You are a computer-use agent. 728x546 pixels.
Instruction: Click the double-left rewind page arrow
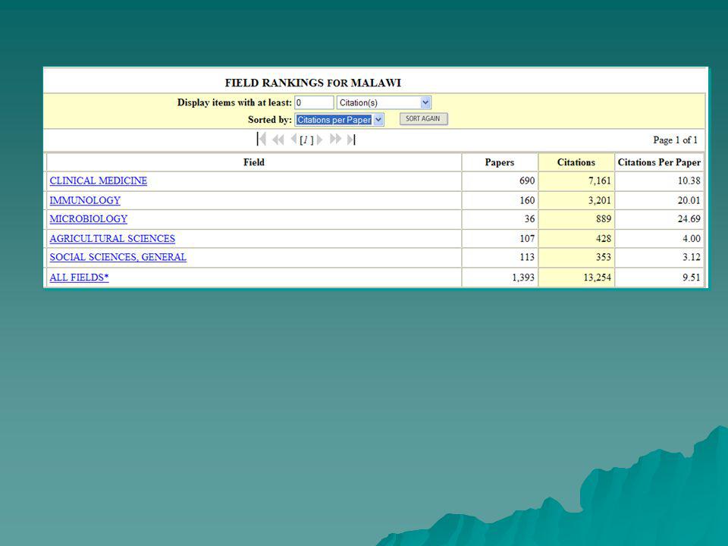pyautogui.click(x=278, y=140)
